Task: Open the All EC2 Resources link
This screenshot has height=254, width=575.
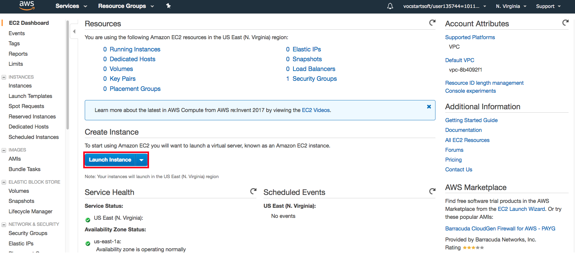Action: coord(467,140)
